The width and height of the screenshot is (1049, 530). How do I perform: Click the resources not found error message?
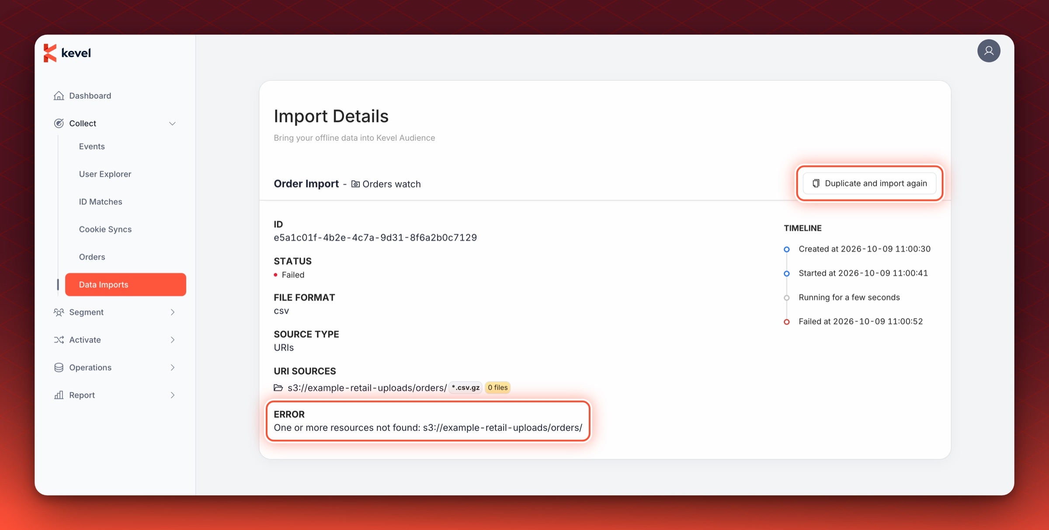coord(428,427)
